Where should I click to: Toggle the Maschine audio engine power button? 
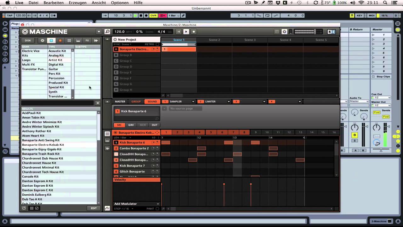pyautogui.click(x=284, y=32)
